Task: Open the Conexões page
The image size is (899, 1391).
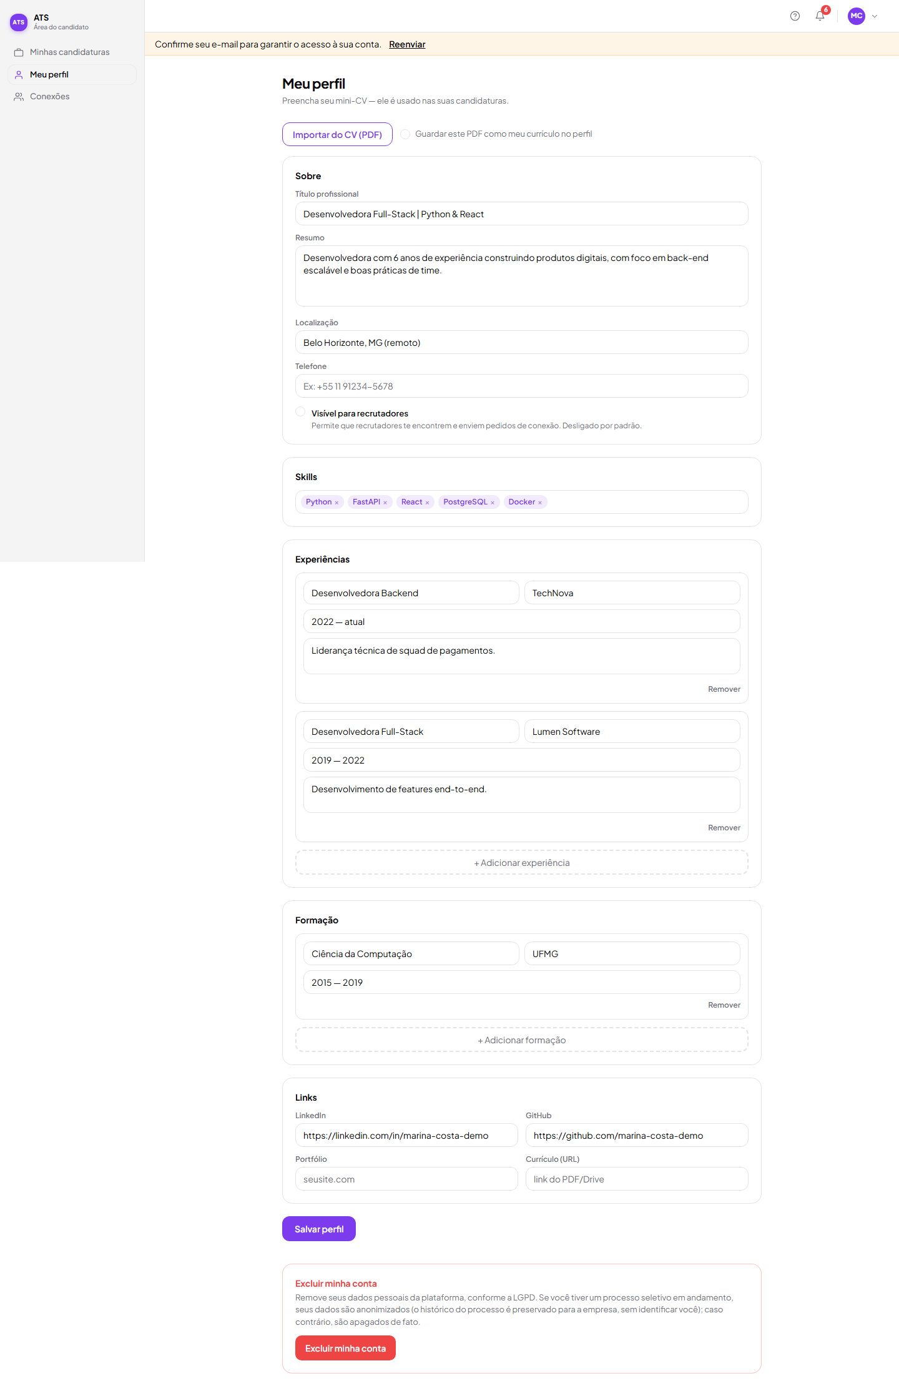Action: coord(72,97)
